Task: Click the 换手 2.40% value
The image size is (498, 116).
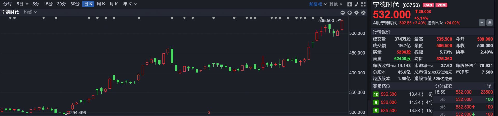Action: (487, 52)
